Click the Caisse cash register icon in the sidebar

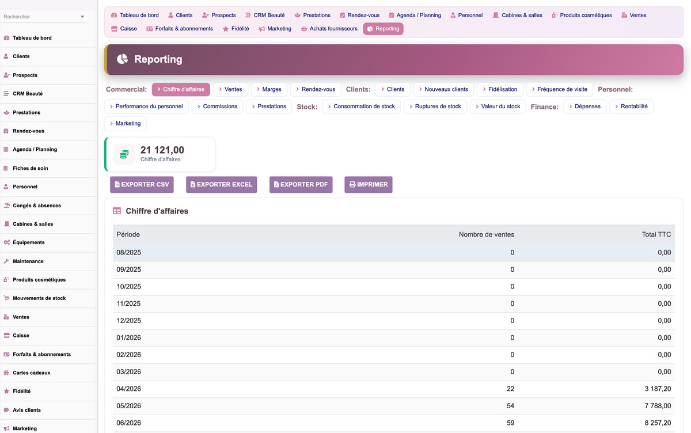[6, 336]
